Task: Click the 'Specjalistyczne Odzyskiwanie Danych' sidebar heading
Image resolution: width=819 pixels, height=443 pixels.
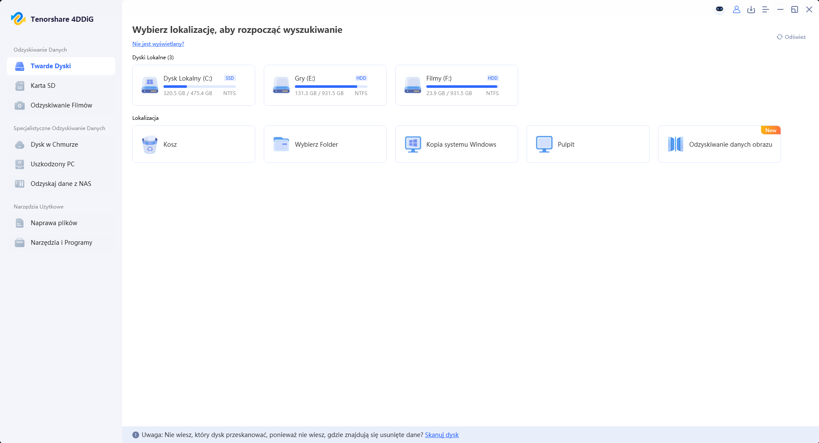Action: coord(59,128)
